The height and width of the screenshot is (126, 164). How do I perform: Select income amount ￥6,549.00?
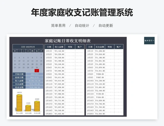point(59,110)
